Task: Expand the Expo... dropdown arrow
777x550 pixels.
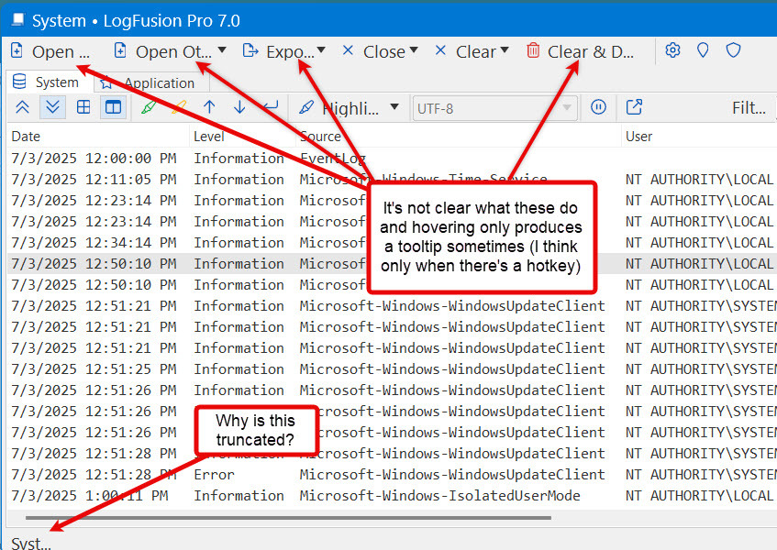Action: pyautogui.click(x=321, y=50)
